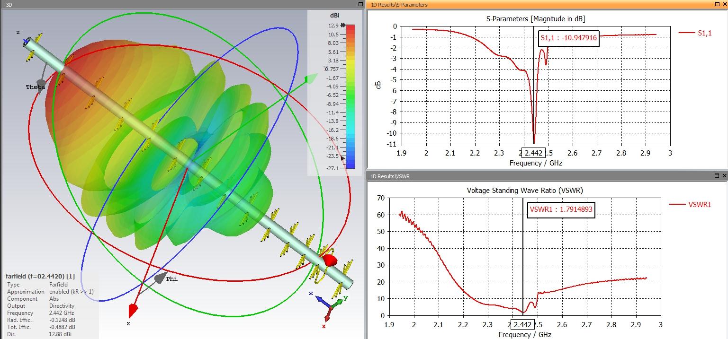
Task: Click the Component Abs row
Action: pos(32,299)
